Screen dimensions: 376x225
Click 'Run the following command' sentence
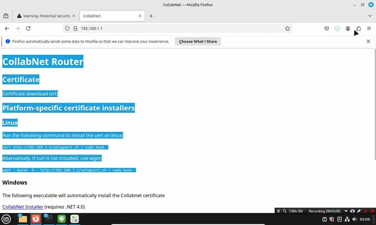point(63,135)
